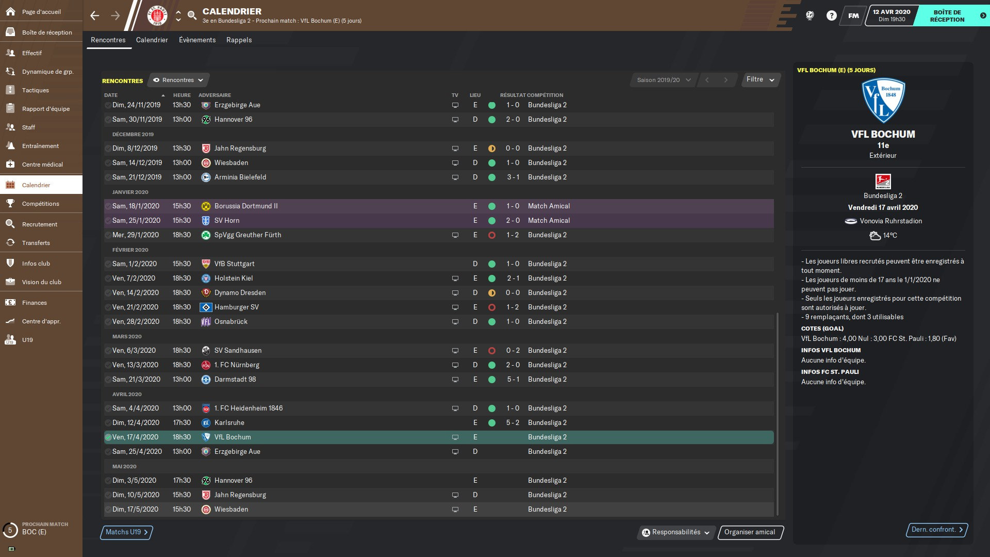Open Recrutement in the sidebar
The image size is (990, 557).
(x=40, y=224)
